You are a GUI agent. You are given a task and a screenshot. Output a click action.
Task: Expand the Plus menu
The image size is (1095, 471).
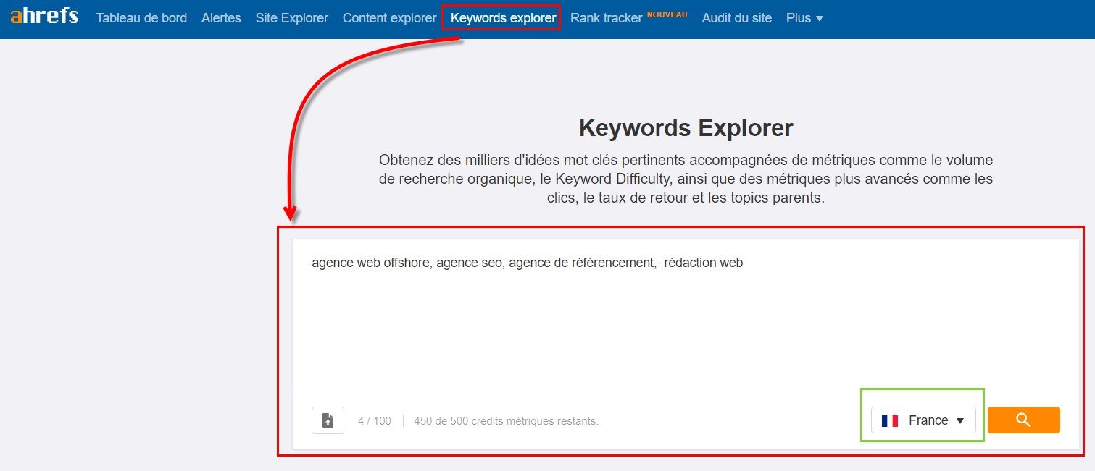tap(804, 18)
